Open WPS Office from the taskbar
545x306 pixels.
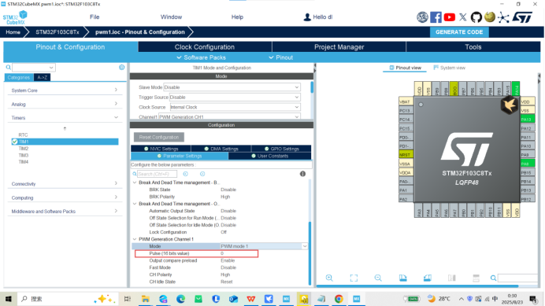click(251, 299)
